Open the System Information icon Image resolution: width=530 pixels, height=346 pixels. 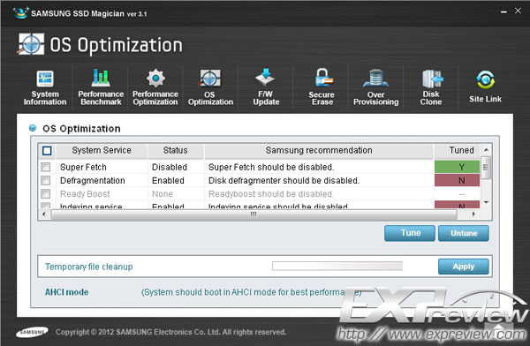coord(45,79)
